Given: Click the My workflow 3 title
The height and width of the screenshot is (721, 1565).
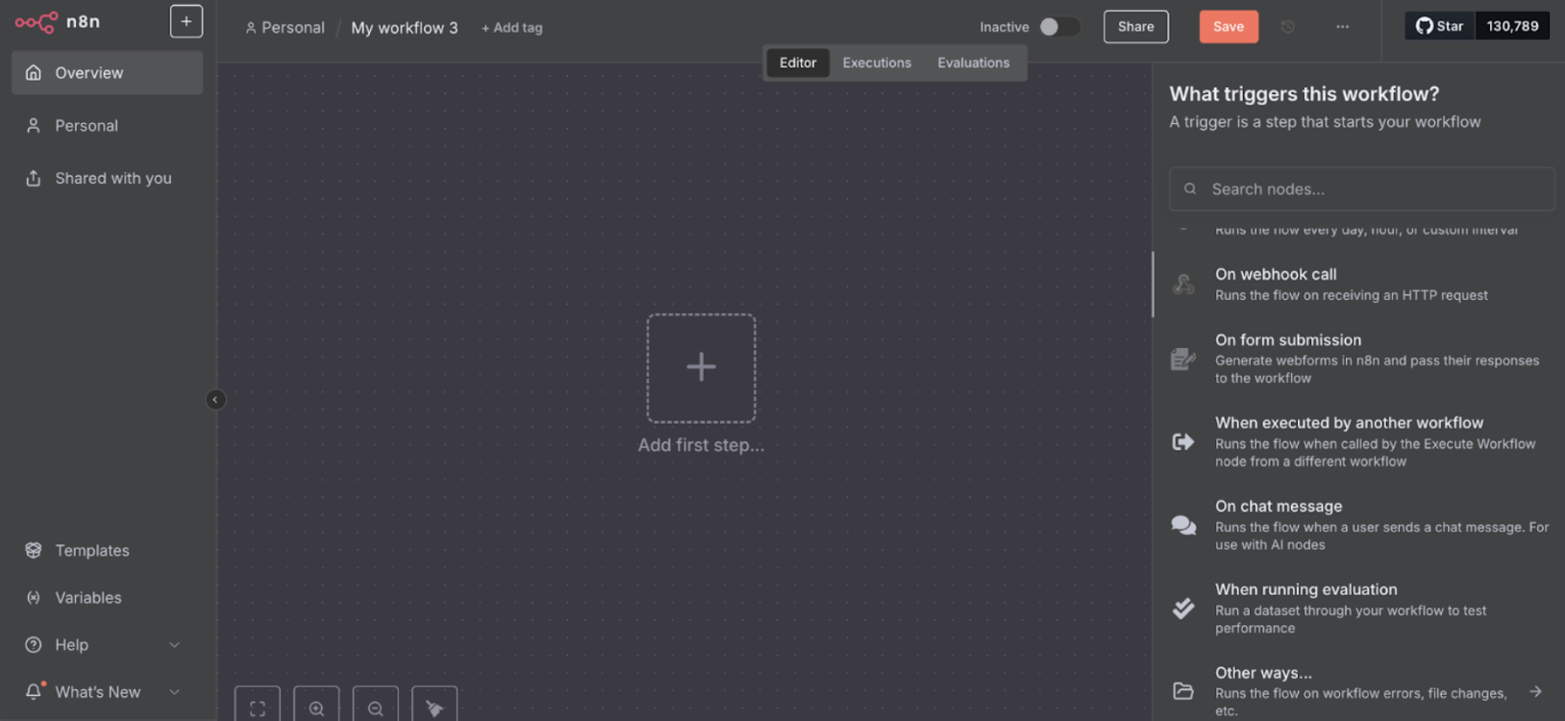Looking at the screenshot, I should pos(404,28).
